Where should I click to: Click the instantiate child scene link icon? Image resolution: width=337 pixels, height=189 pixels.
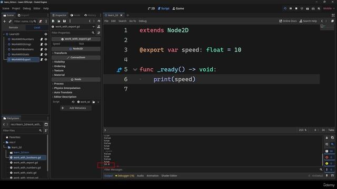[10, 22]
